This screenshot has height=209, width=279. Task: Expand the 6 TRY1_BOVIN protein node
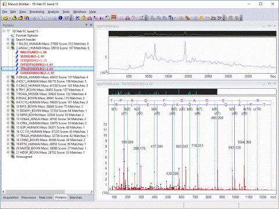click(8, 89)
